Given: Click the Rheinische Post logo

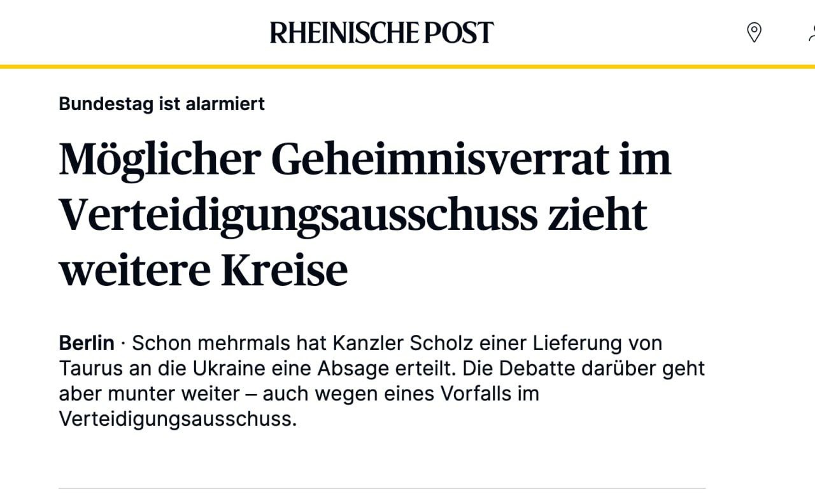Looking at the screenshot, I should pos(381,32).
